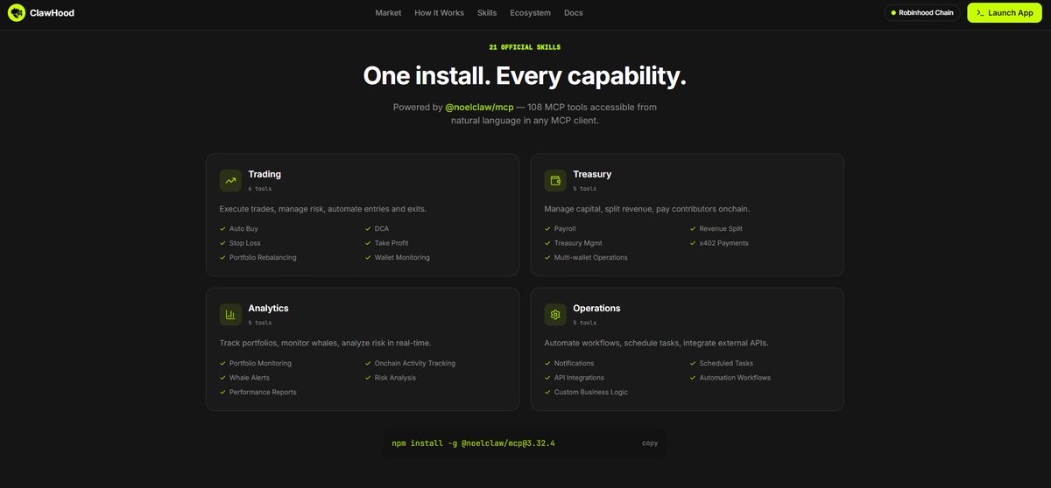Click the "21 OFFICIAL SKILLS" label
The height and width of the screenshot is (488, 1051).
(x=525, y=47)
